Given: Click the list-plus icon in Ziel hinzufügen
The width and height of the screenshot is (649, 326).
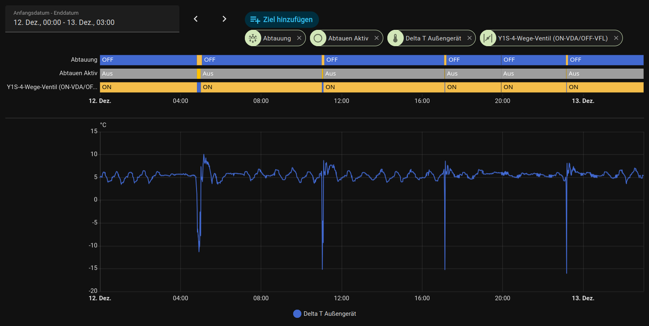Looking at the screenshot, I should [x=255, y=20].
